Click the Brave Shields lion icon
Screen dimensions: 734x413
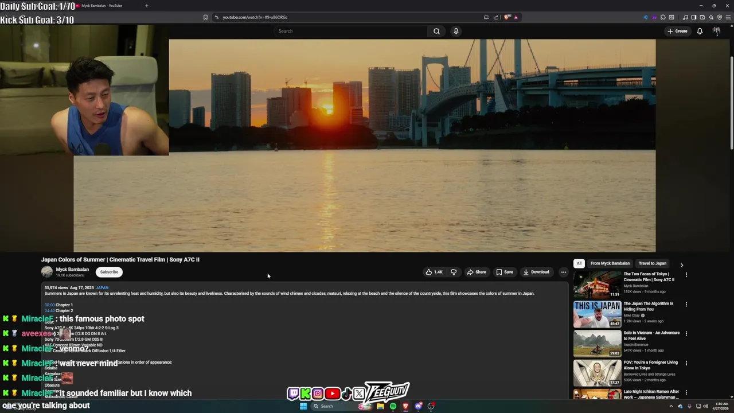pyautogui.click(x=507, y=17)
